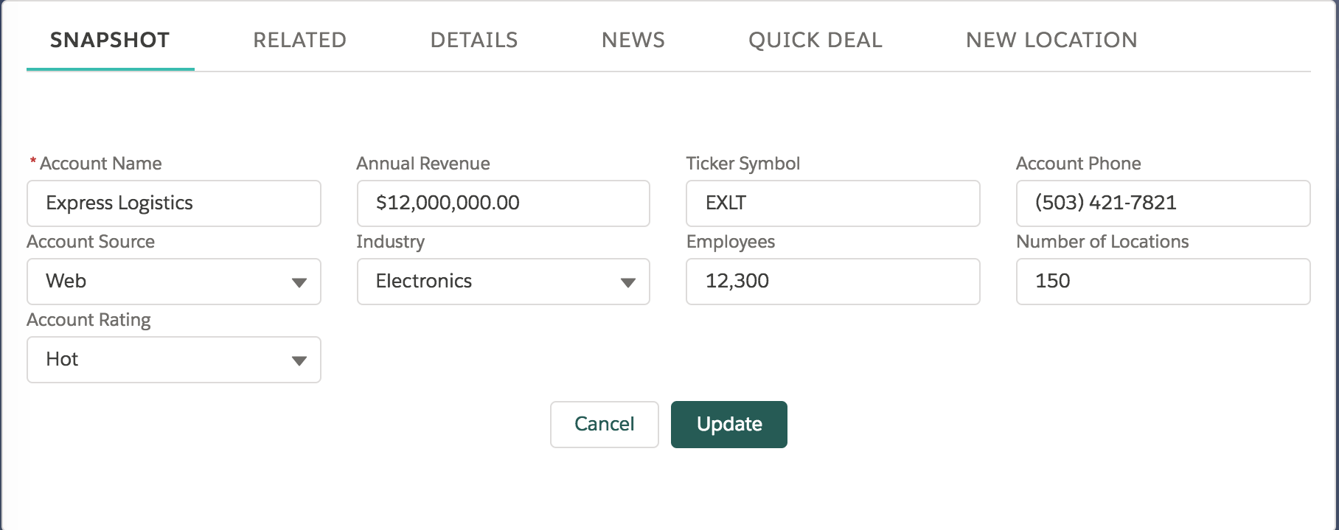Switch to the Related tab
The width and height of the screenshot is (1339, 530).
tap(299, 40)
